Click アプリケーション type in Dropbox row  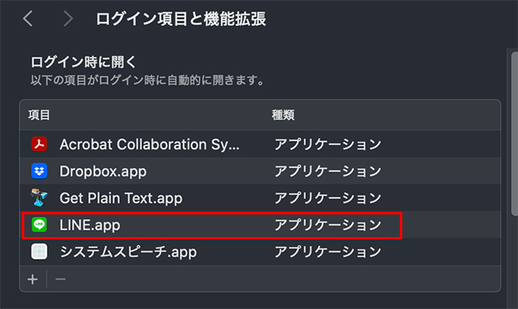click(x=328, y=171)
